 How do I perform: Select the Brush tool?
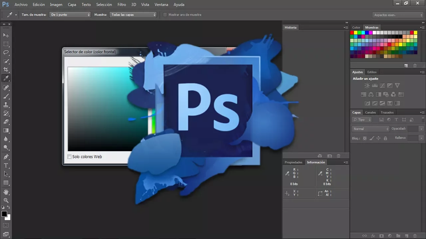click(x=6, y=96)
